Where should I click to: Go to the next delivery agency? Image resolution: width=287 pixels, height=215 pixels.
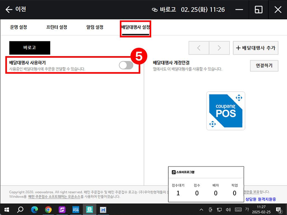click(219, 48)
